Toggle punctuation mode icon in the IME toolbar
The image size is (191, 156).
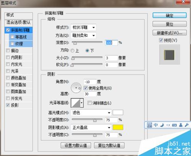168,125
